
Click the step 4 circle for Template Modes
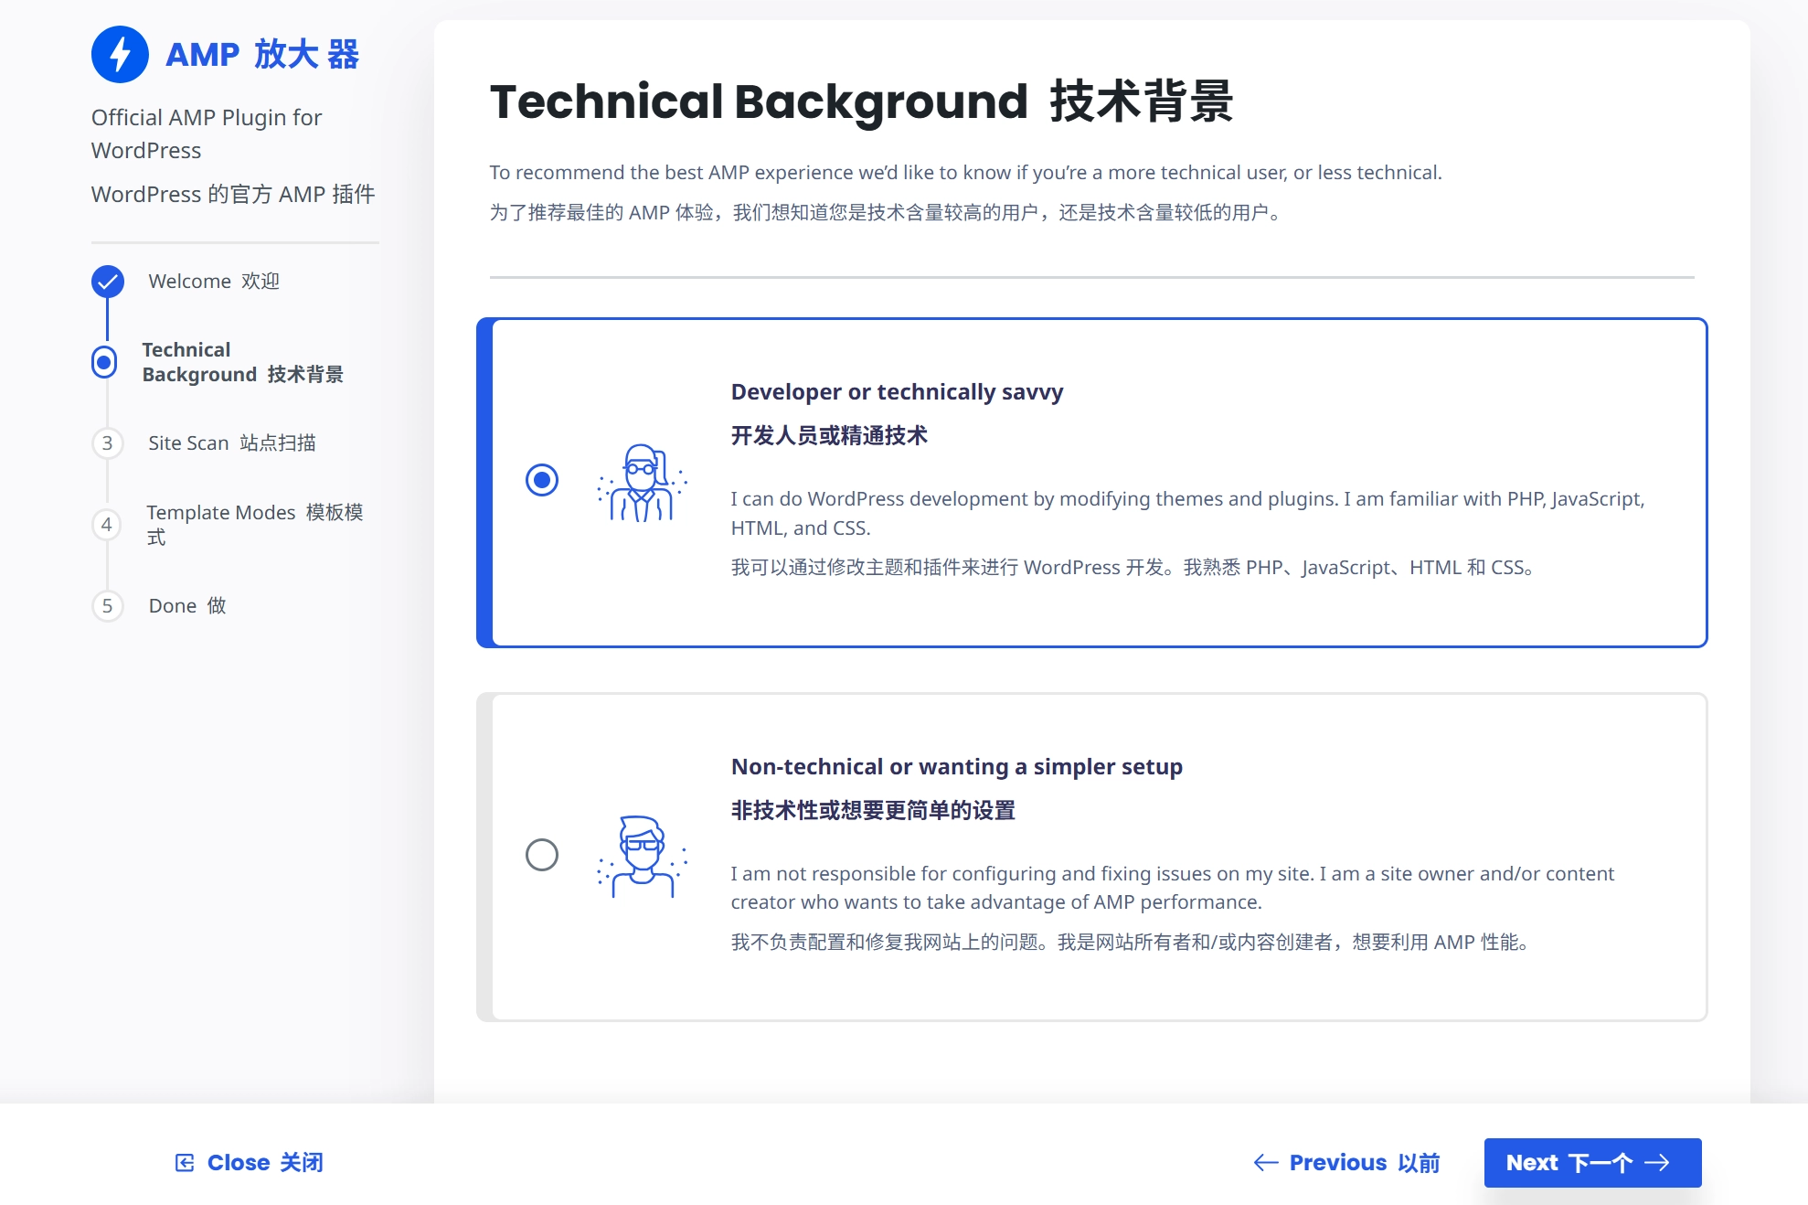point(107,525)
